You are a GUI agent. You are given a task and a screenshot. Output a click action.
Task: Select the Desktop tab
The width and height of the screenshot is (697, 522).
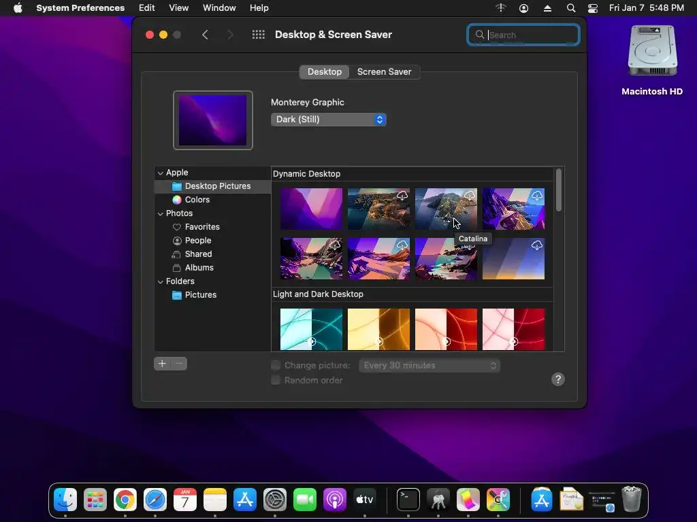click(x=325, y=72)
